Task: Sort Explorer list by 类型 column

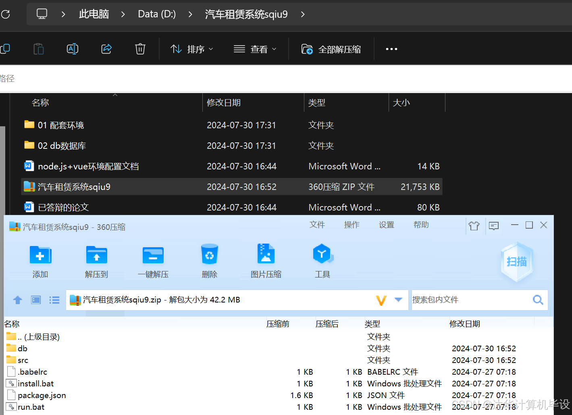Action: 317,103
